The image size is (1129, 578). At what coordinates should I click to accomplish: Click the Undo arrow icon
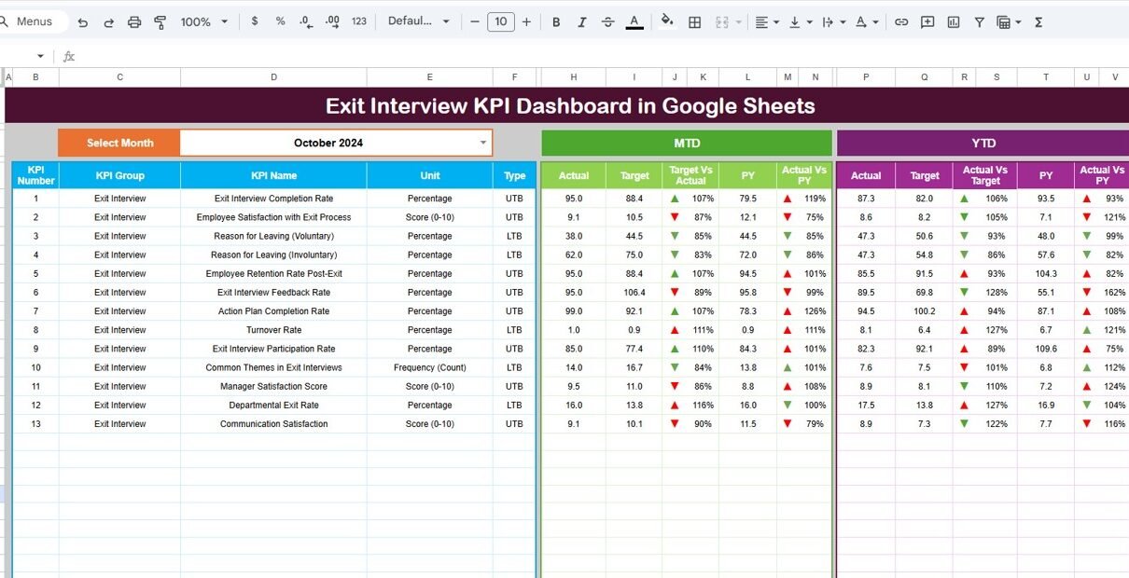tap(83, 21)
